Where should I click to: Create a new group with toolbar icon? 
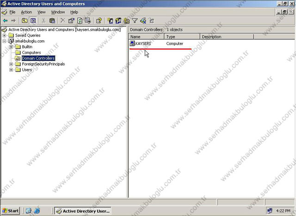pyautogui.click(x=118, y=20)
